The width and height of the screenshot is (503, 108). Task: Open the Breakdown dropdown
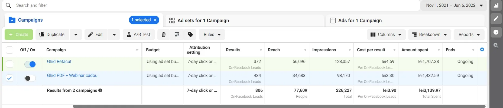coord(430,35)
